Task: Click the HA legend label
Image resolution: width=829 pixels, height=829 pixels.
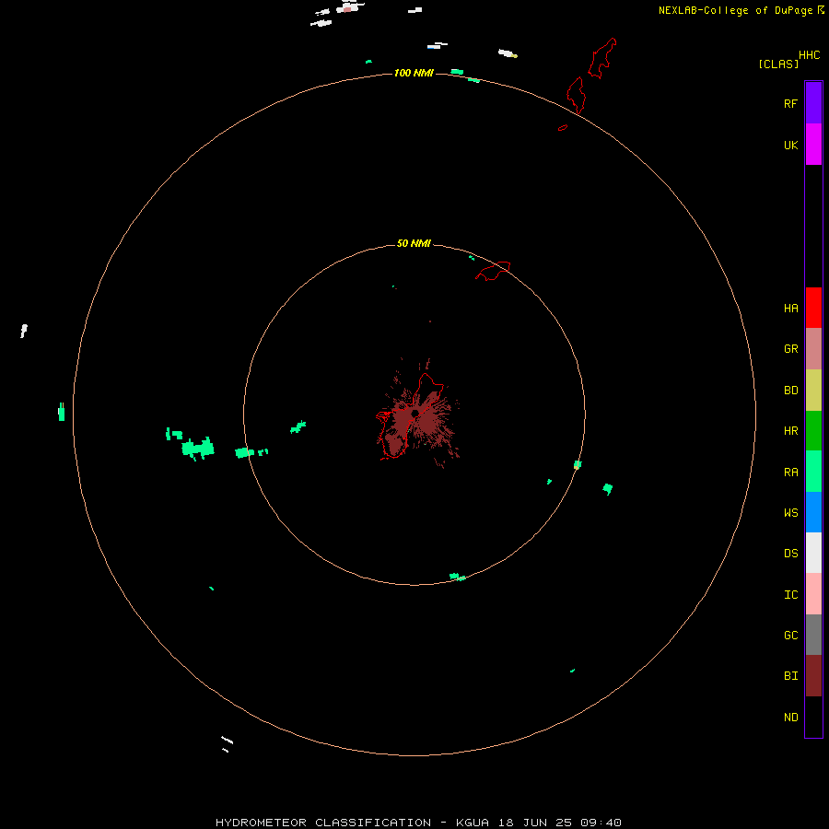Action: tap(790, 309)
